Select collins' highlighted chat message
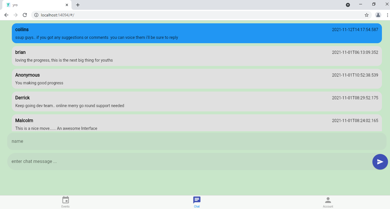 coord(196,33)
